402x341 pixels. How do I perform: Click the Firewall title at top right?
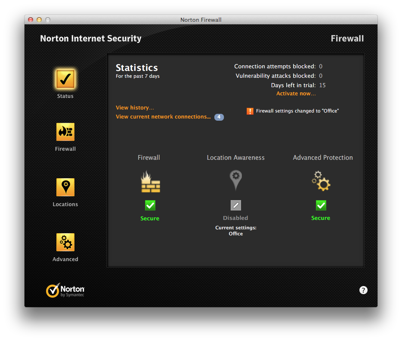tap(347, 39)
